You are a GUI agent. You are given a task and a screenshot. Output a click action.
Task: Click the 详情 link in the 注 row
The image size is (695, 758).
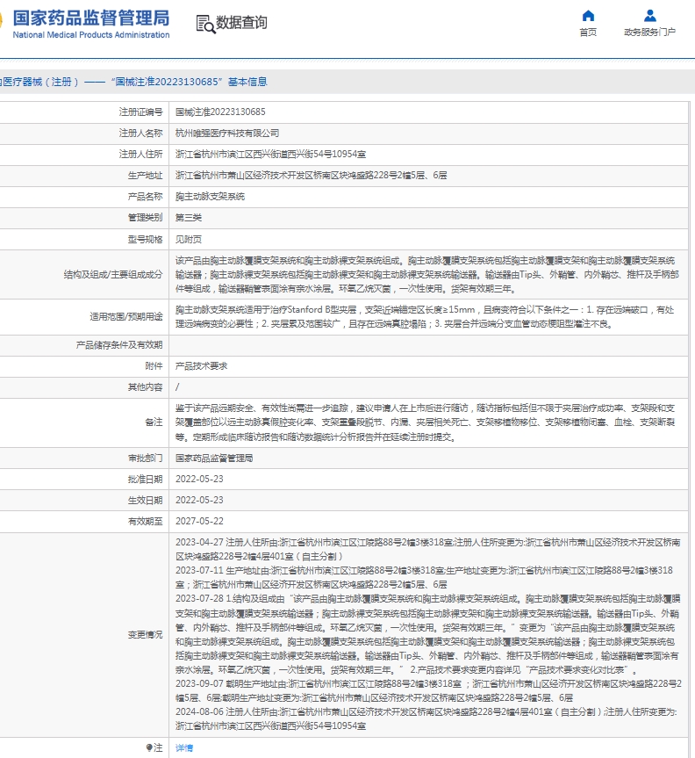184,747
